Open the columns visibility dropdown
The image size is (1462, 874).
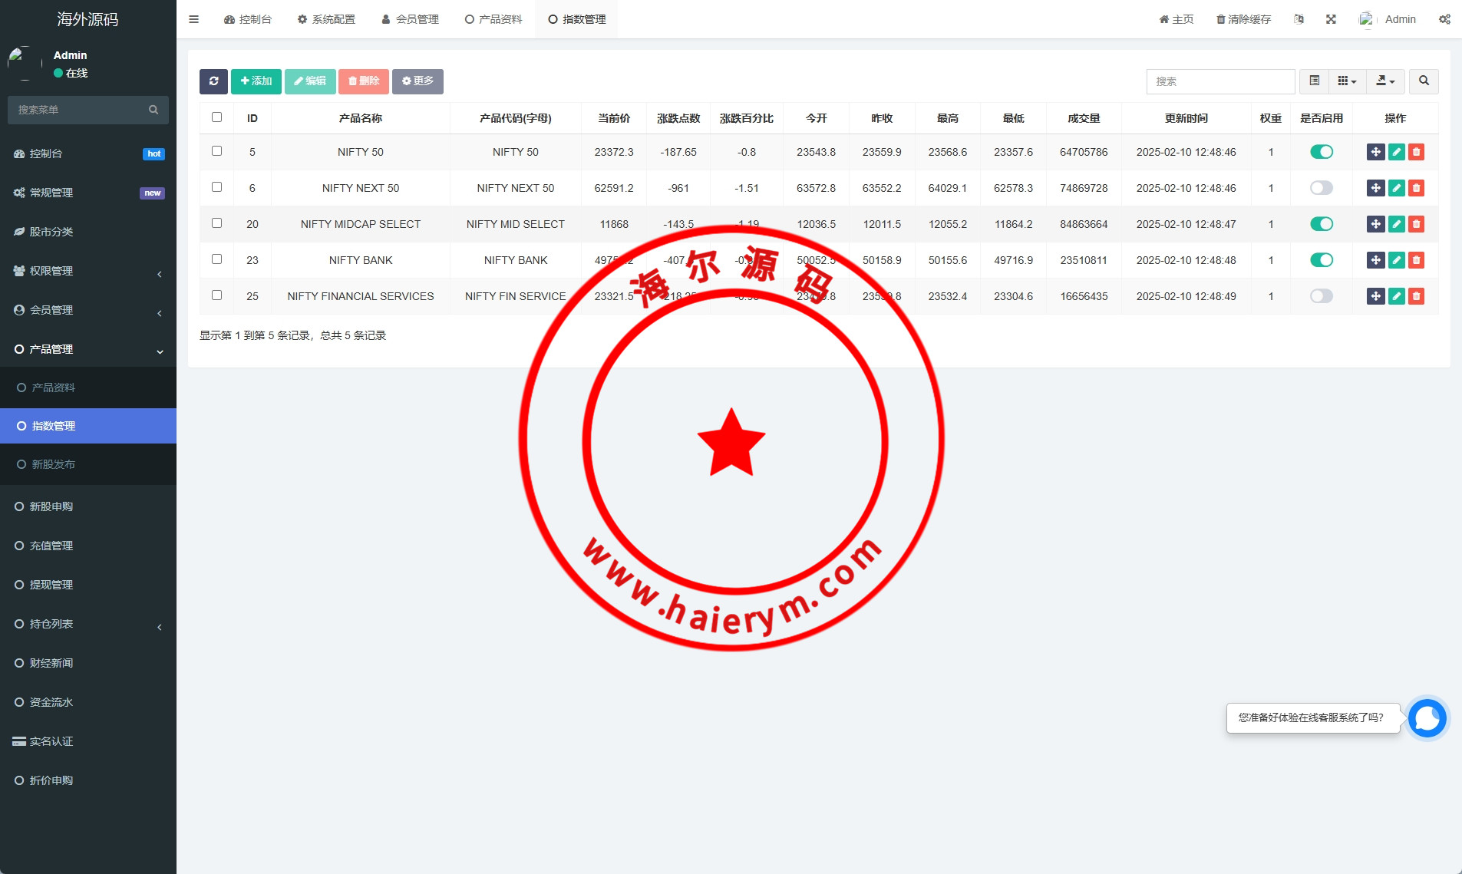[x=1347, y=81]
